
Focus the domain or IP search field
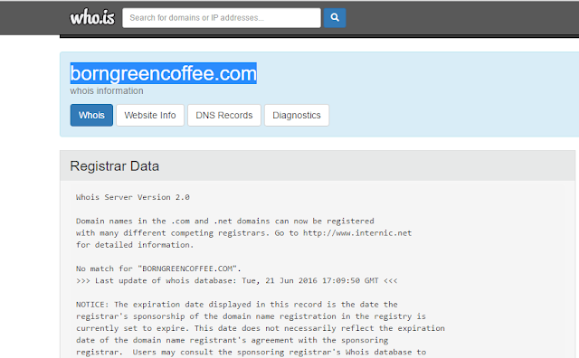point(222,18)
